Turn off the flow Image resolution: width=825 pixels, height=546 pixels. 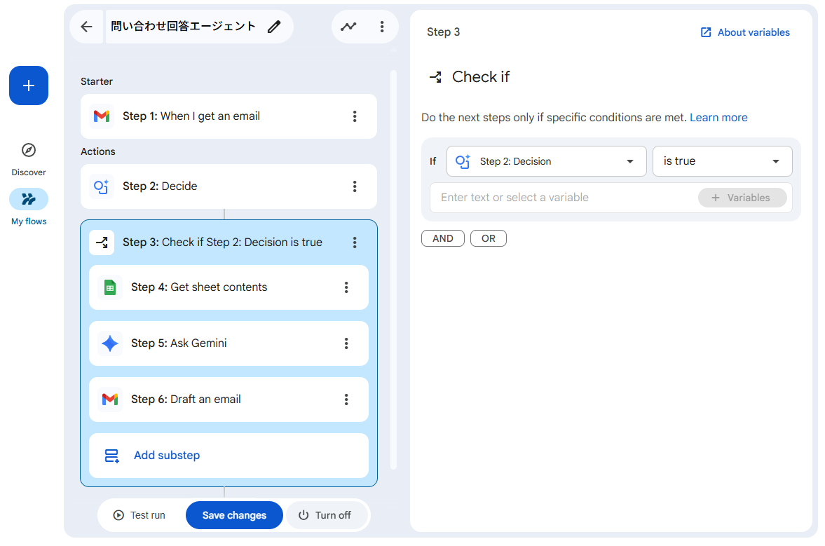[325, 515]
